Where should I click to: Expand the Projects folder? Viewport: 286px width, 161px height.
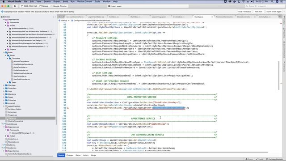(x=6, y=49)
